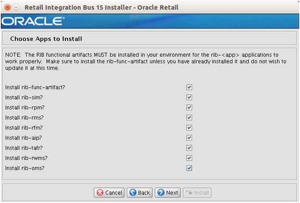Viewport: 300px width, 203px height.
Task: Toggle the Install rib-rfm checkbox
Action: pos(189,128)
